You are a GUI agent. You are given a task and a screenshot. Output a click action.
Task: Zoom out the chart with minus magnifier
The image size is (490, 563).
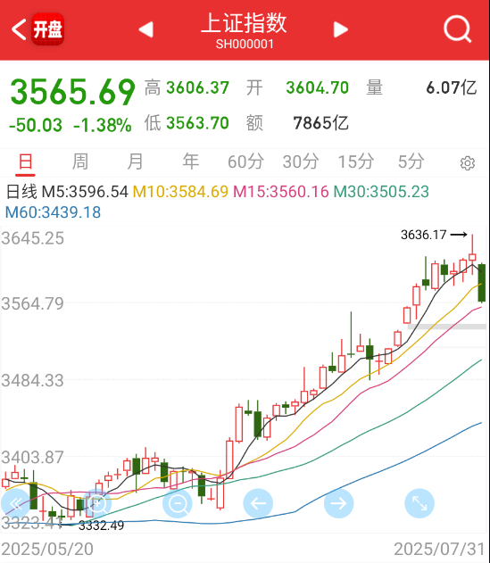[x=177, y=503]
